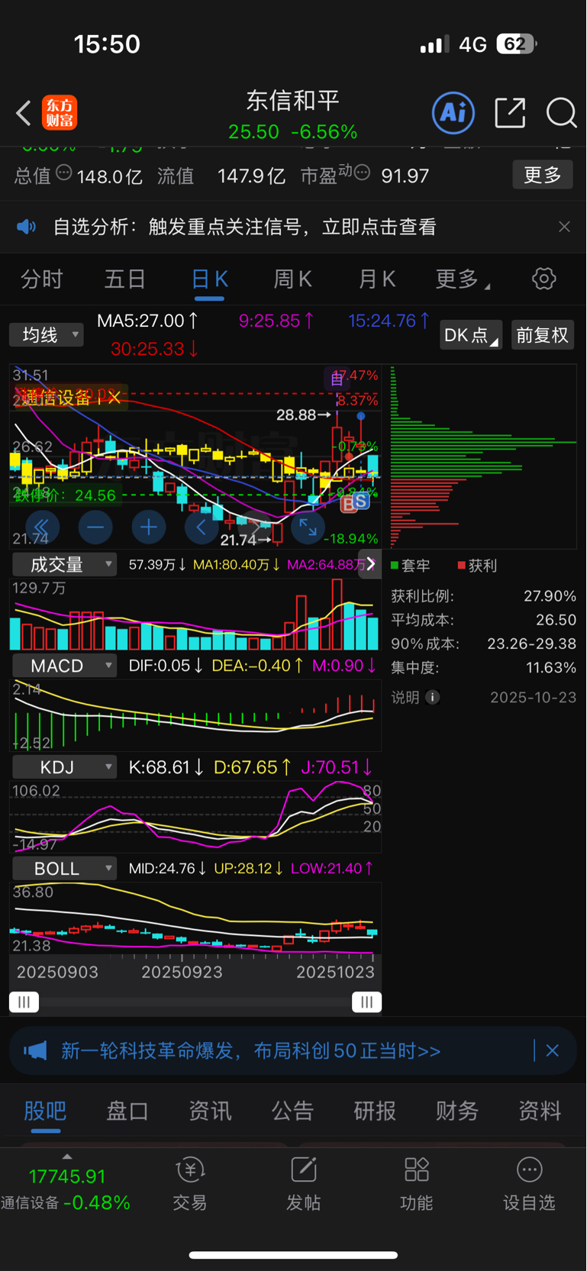
Task: Grab the left range slider handle
Action: pos(24,1002)
